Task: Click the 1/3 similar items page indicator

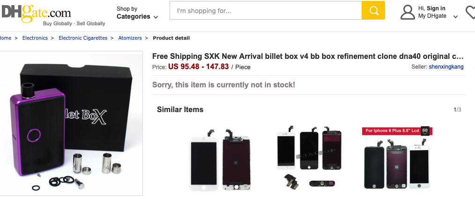Action: pos(457,110)
